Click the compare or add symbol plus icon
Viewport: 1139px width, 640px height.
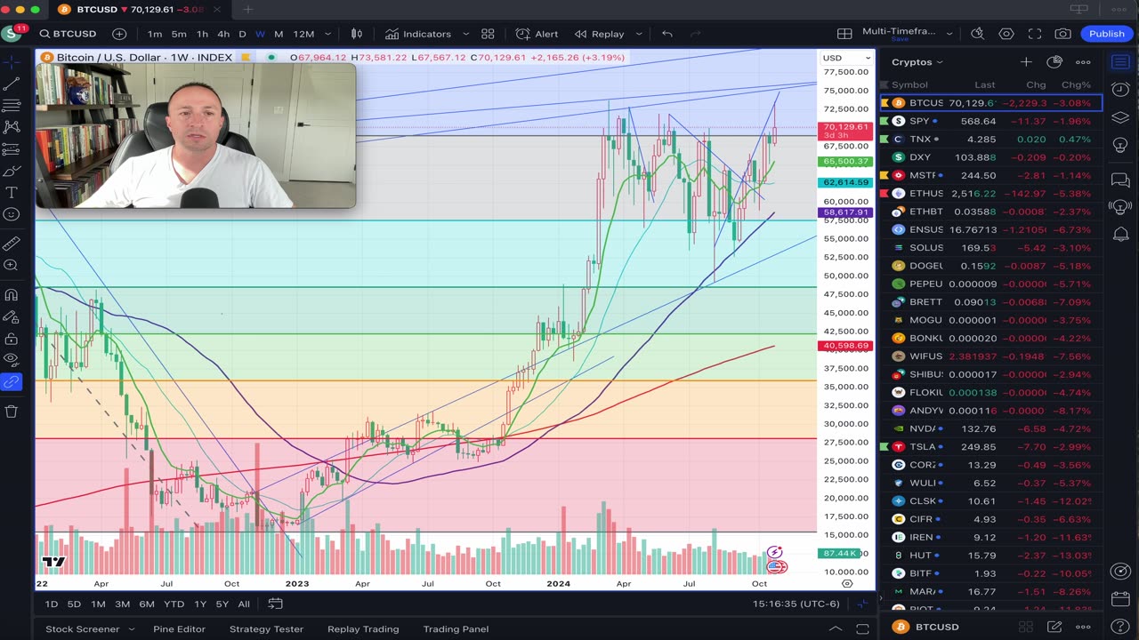[119, 34]
